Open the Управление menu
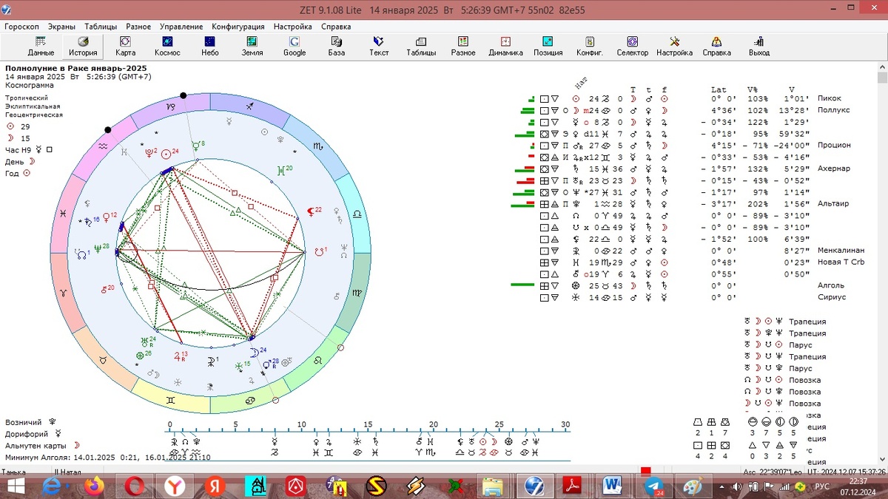 point(181,26)
